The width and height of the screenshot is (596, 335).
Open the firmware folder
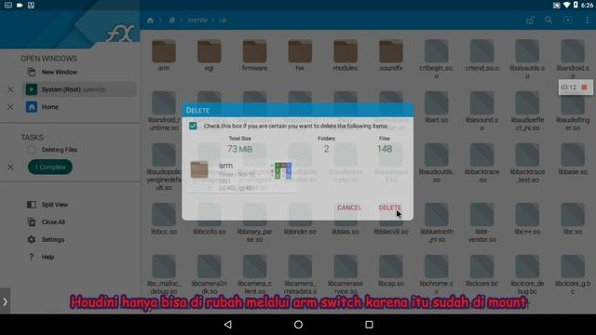254,56
